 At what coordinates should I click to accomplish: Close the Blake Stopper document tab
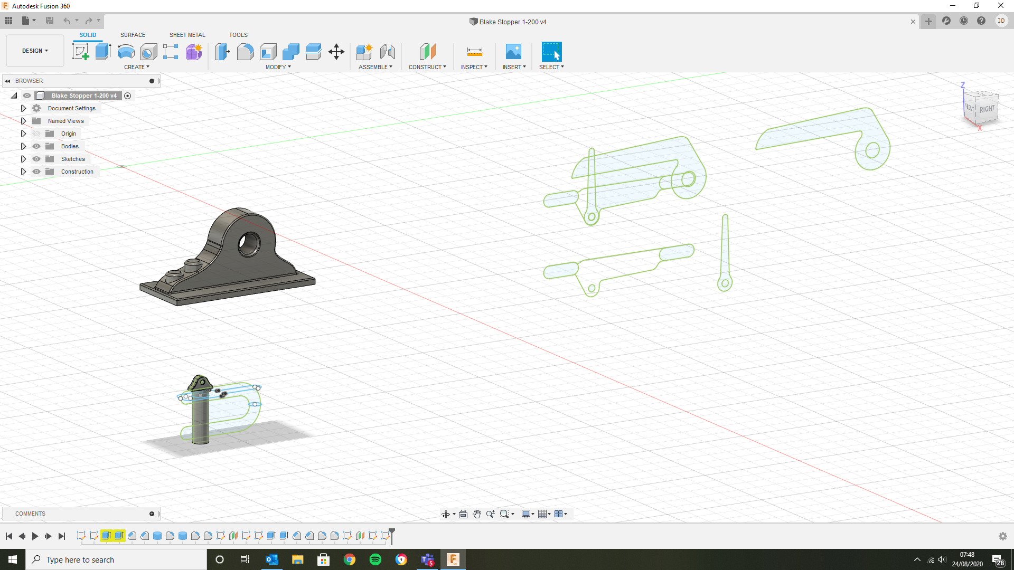913,22
